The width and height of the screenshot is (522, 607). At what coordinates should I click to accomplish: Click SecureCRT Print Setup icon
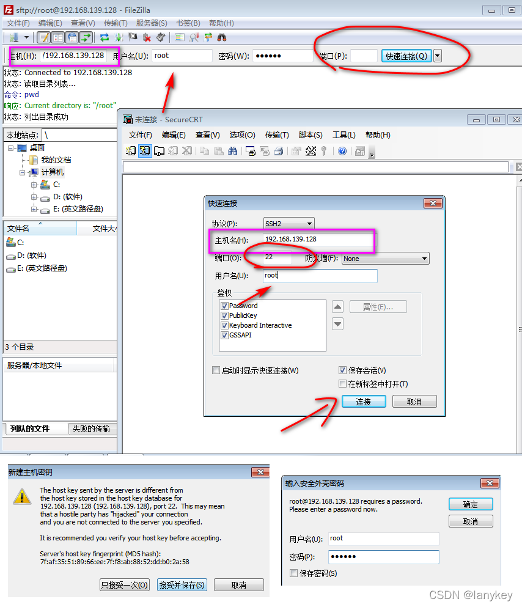tap(251, 150)
